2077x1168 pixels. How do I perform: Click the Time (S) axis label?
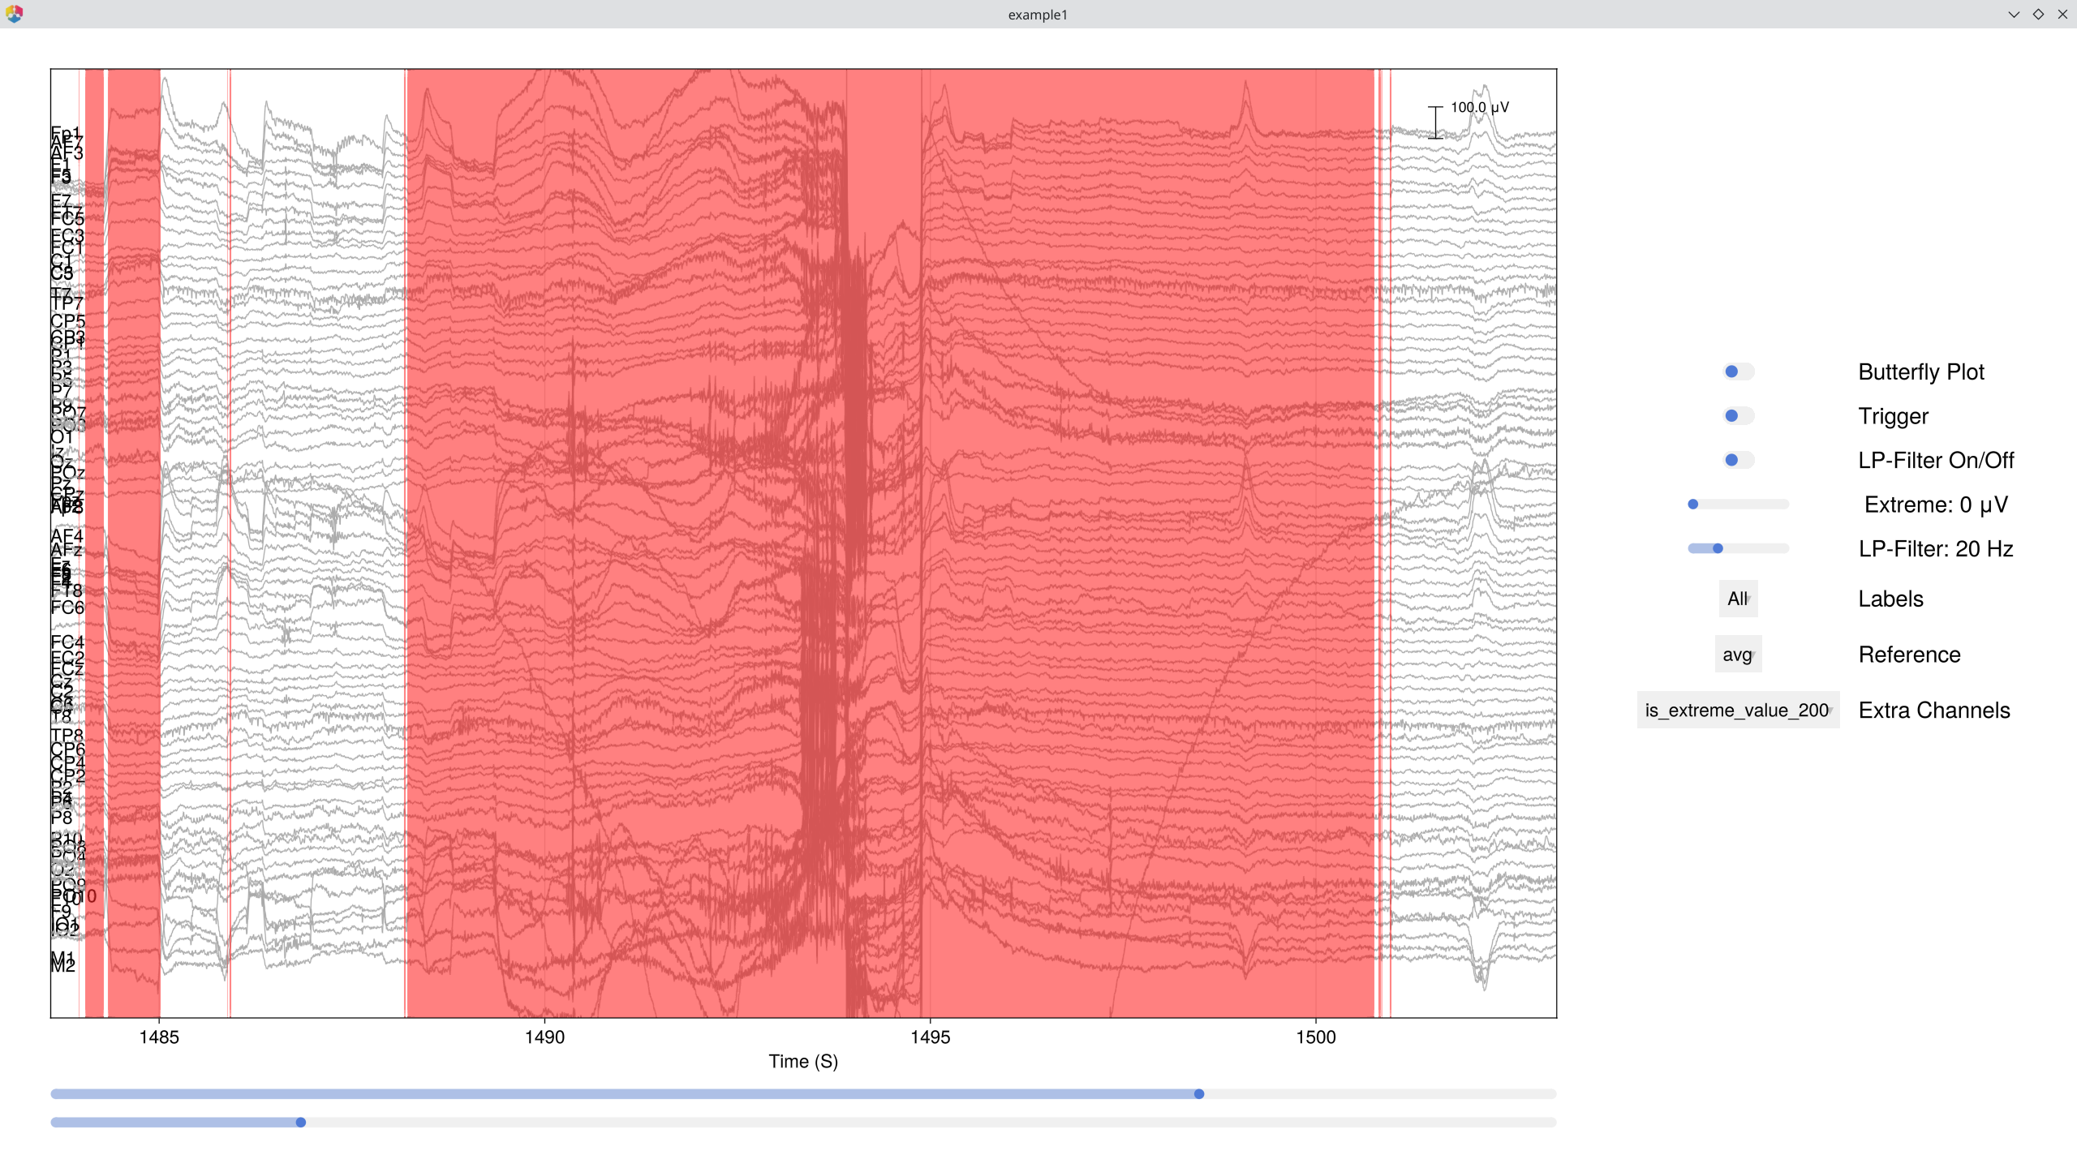point(803,1061)
